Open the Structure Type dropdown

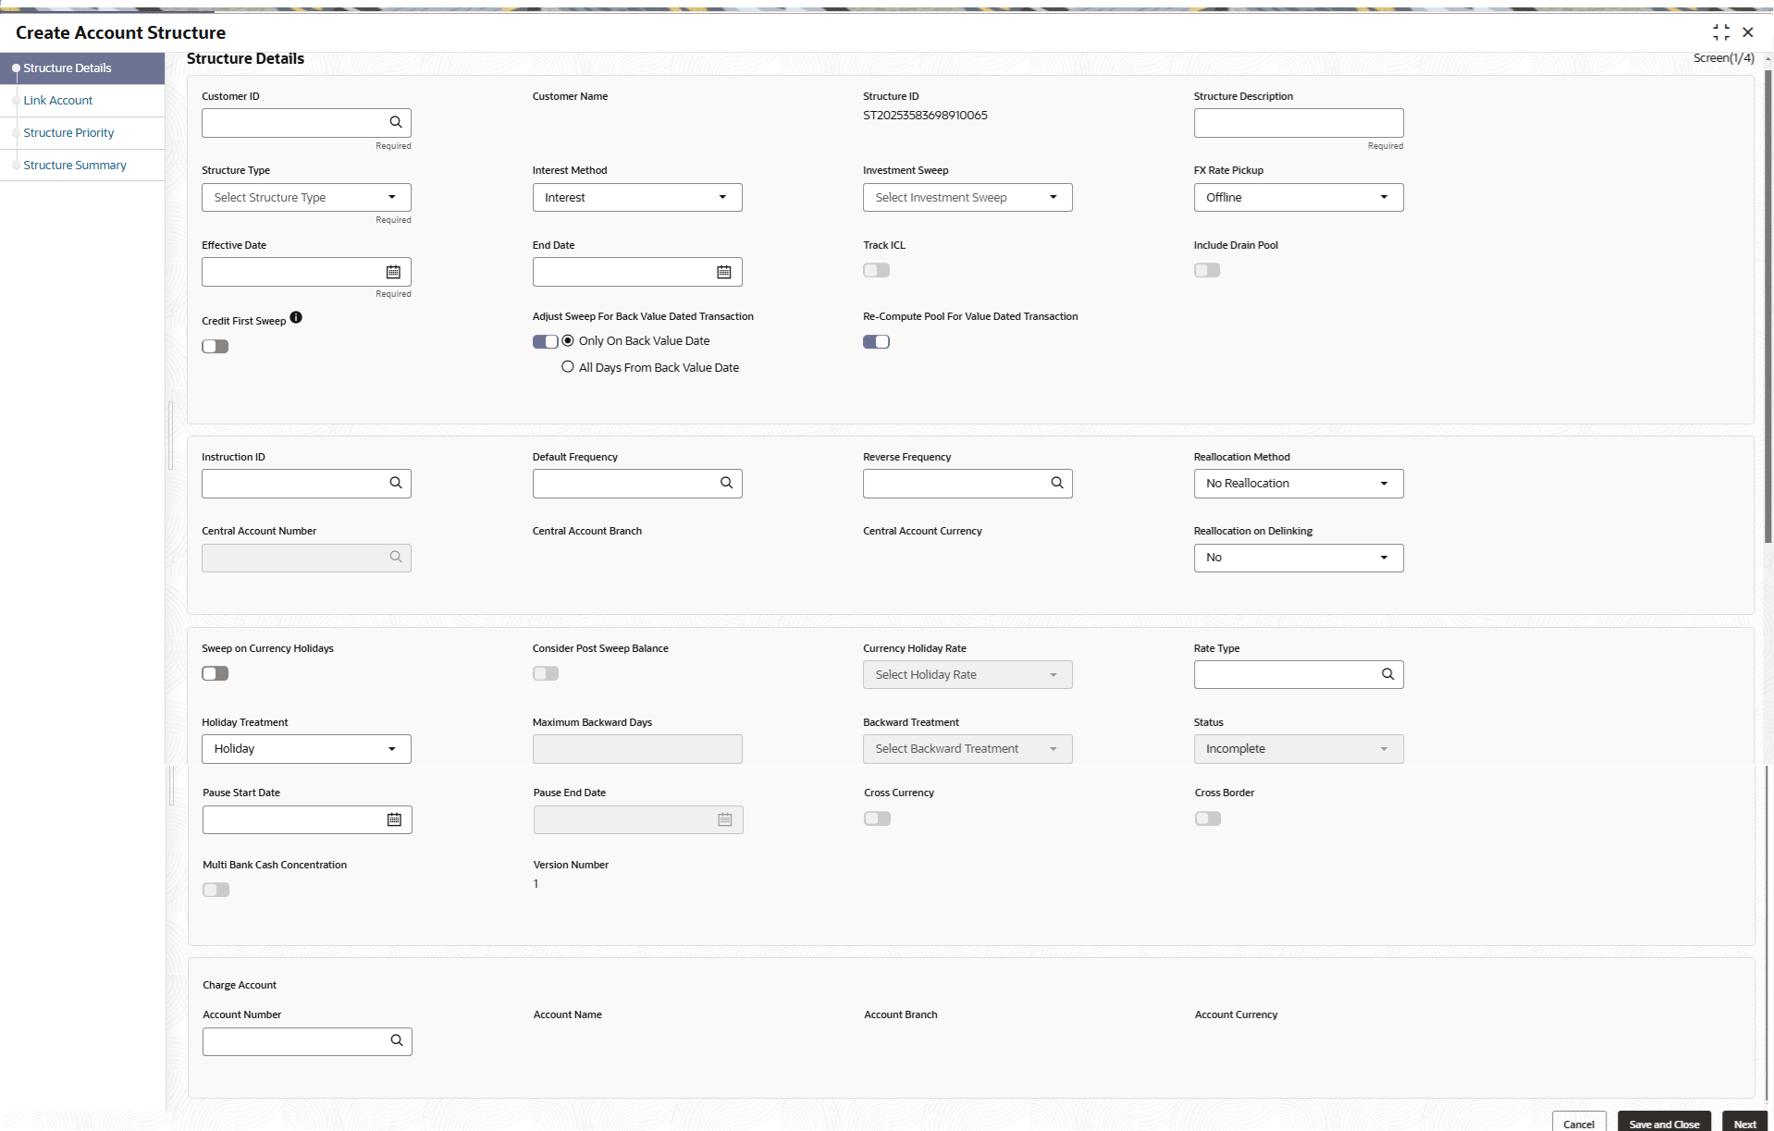(306, 197)
